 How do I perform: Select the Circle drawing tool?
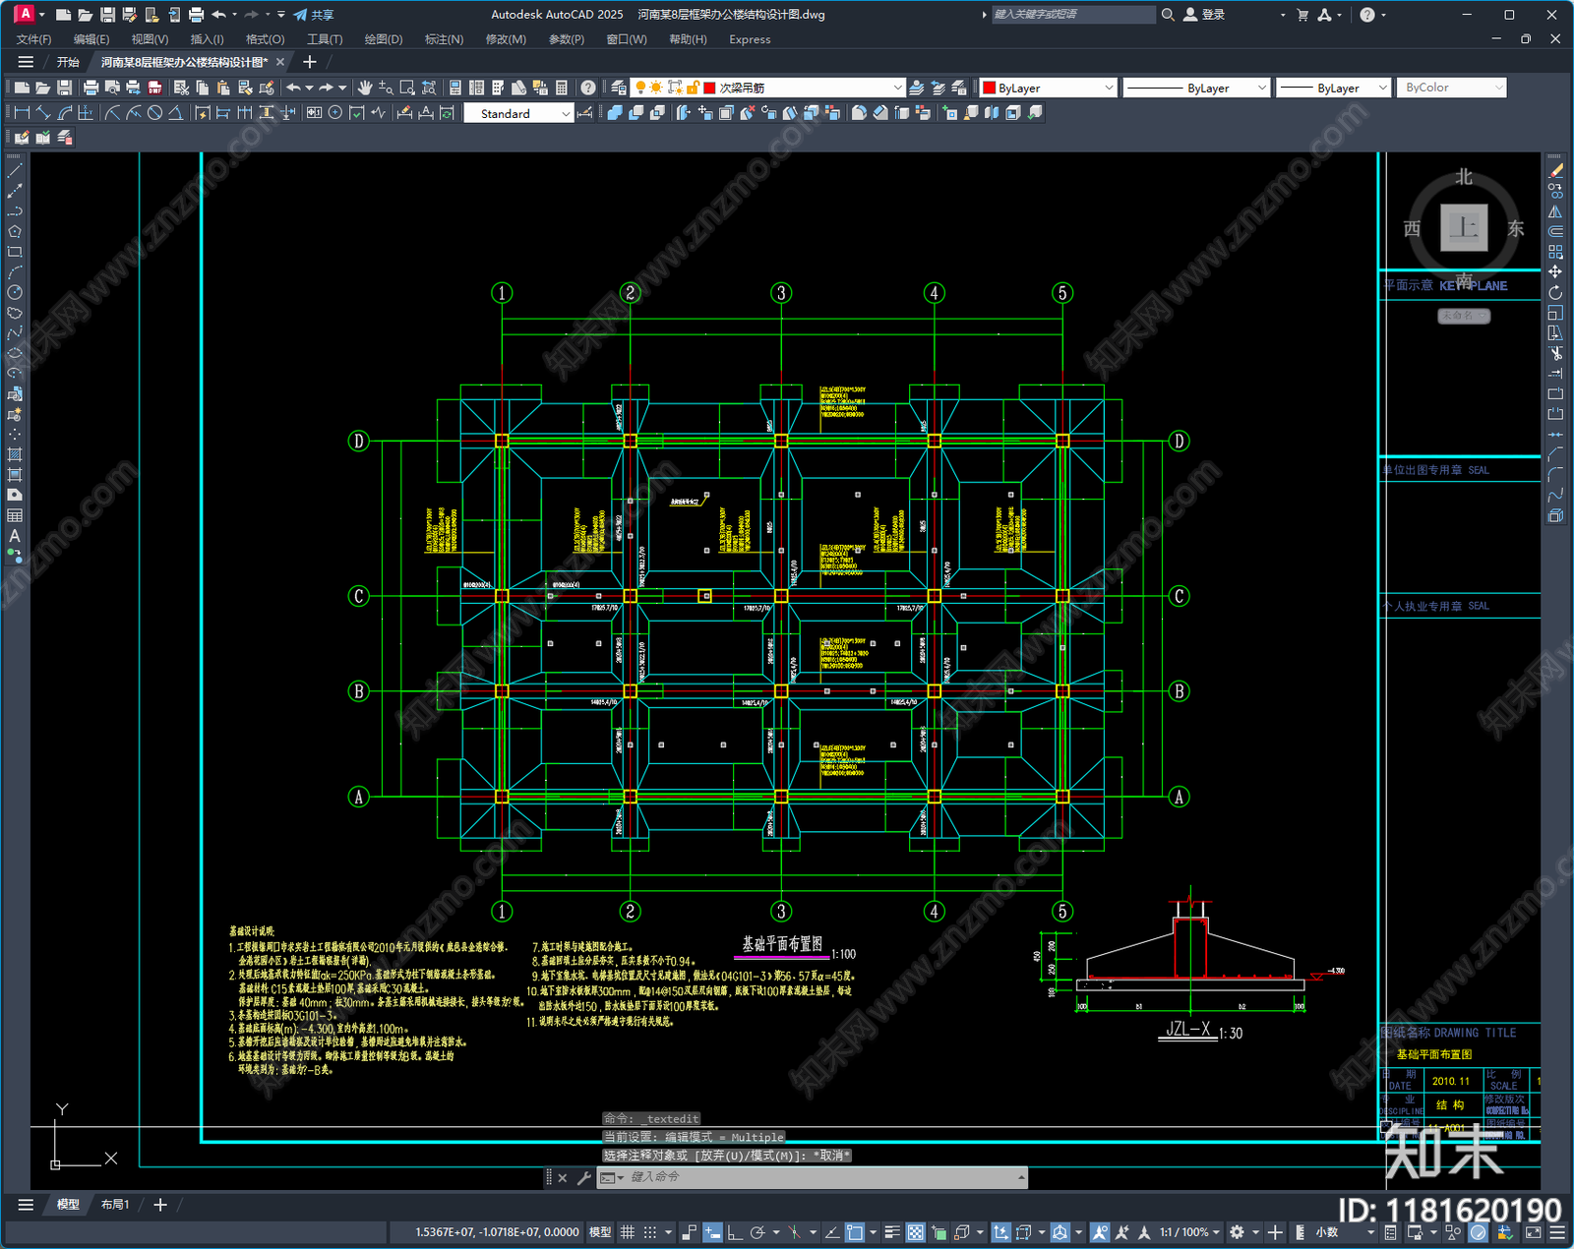15,292
